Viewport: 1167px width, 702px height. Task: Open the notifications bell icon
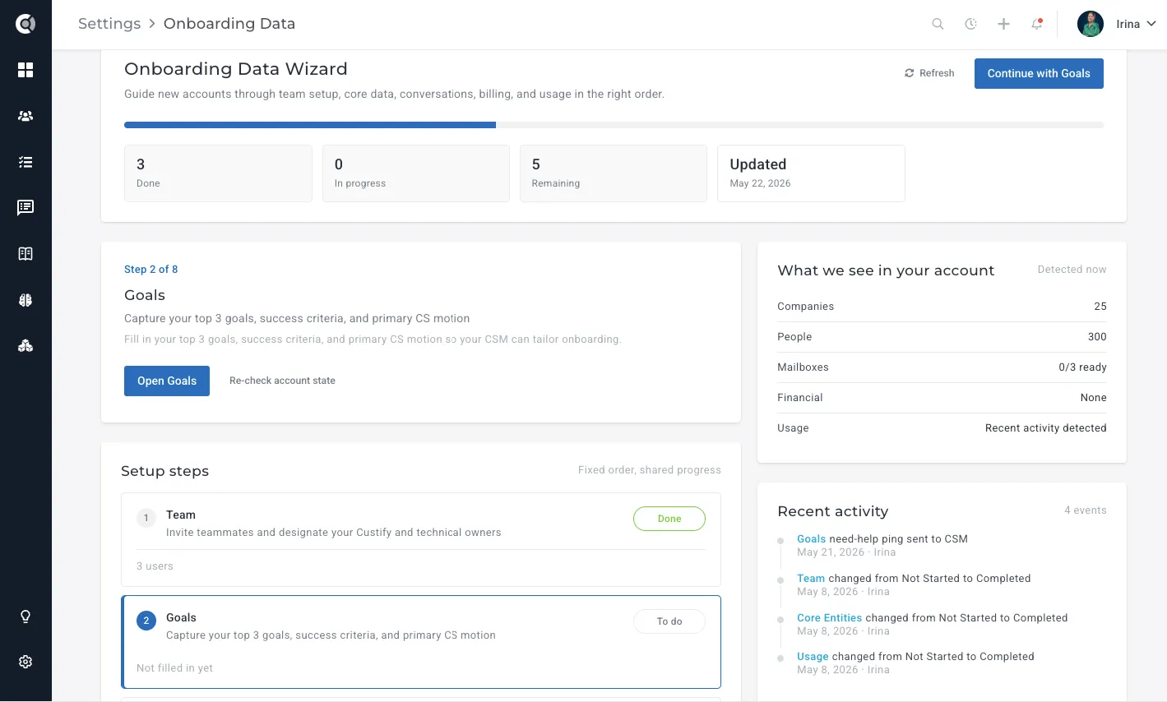(x=1036, y=24)
